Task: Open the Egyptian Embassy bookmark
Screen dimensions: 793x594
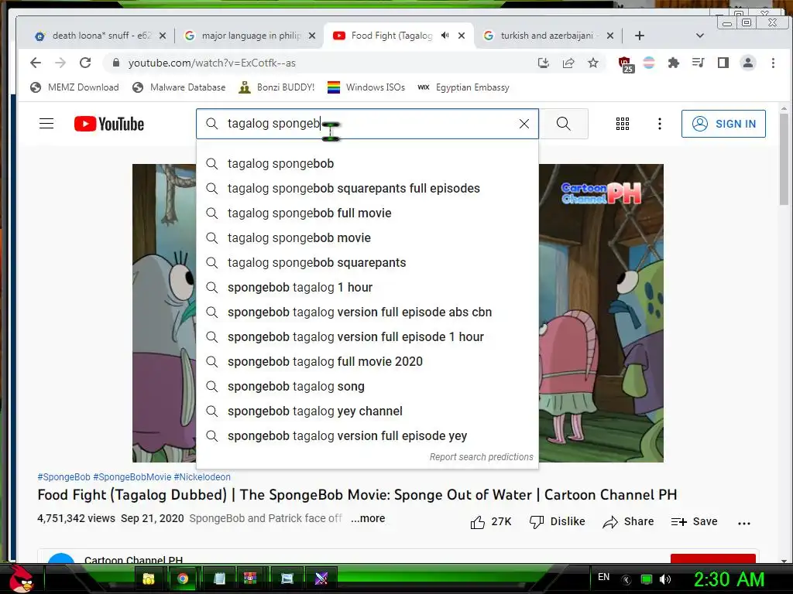Action: point(463,87)
